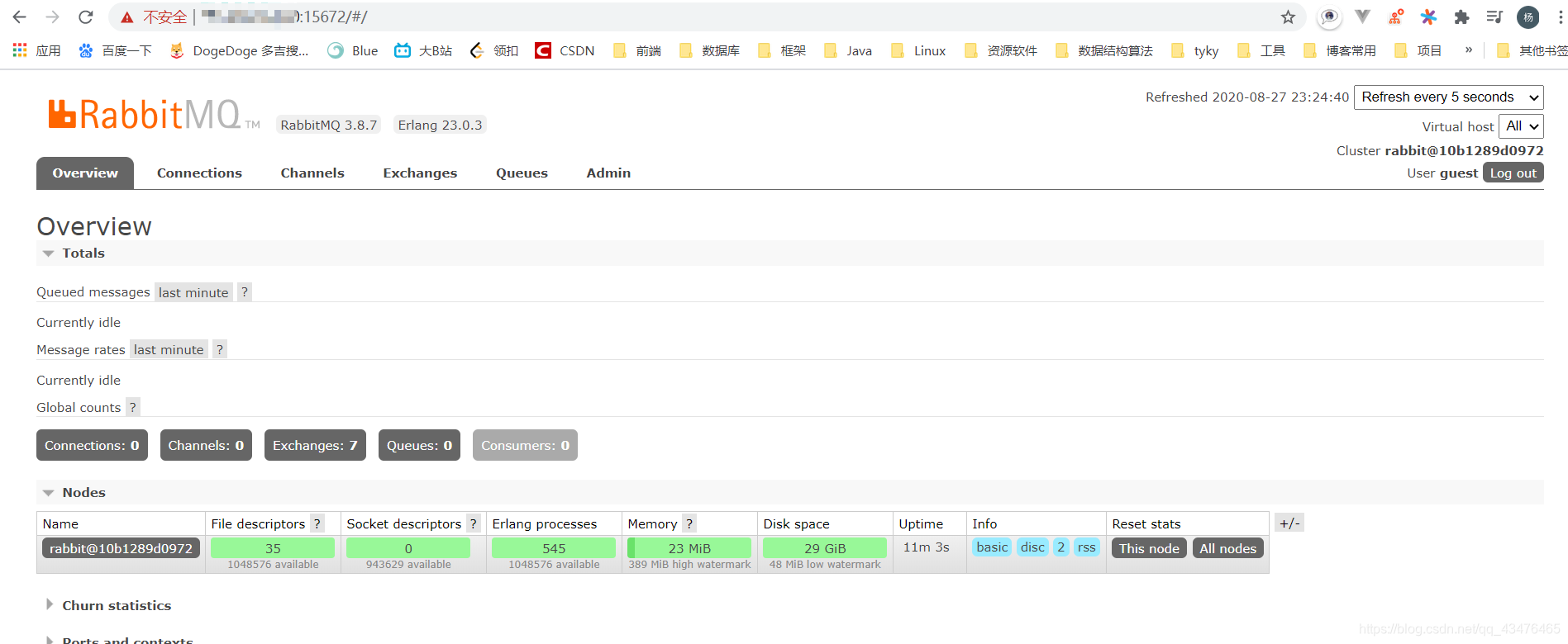
Task: Switch to the Overview tab
Action: (85, 173)
